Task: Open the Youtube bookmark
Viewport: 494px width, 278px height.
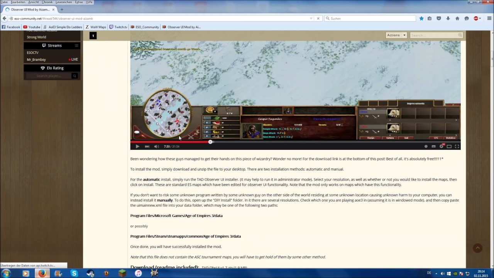Action: (x=32, y=27)
